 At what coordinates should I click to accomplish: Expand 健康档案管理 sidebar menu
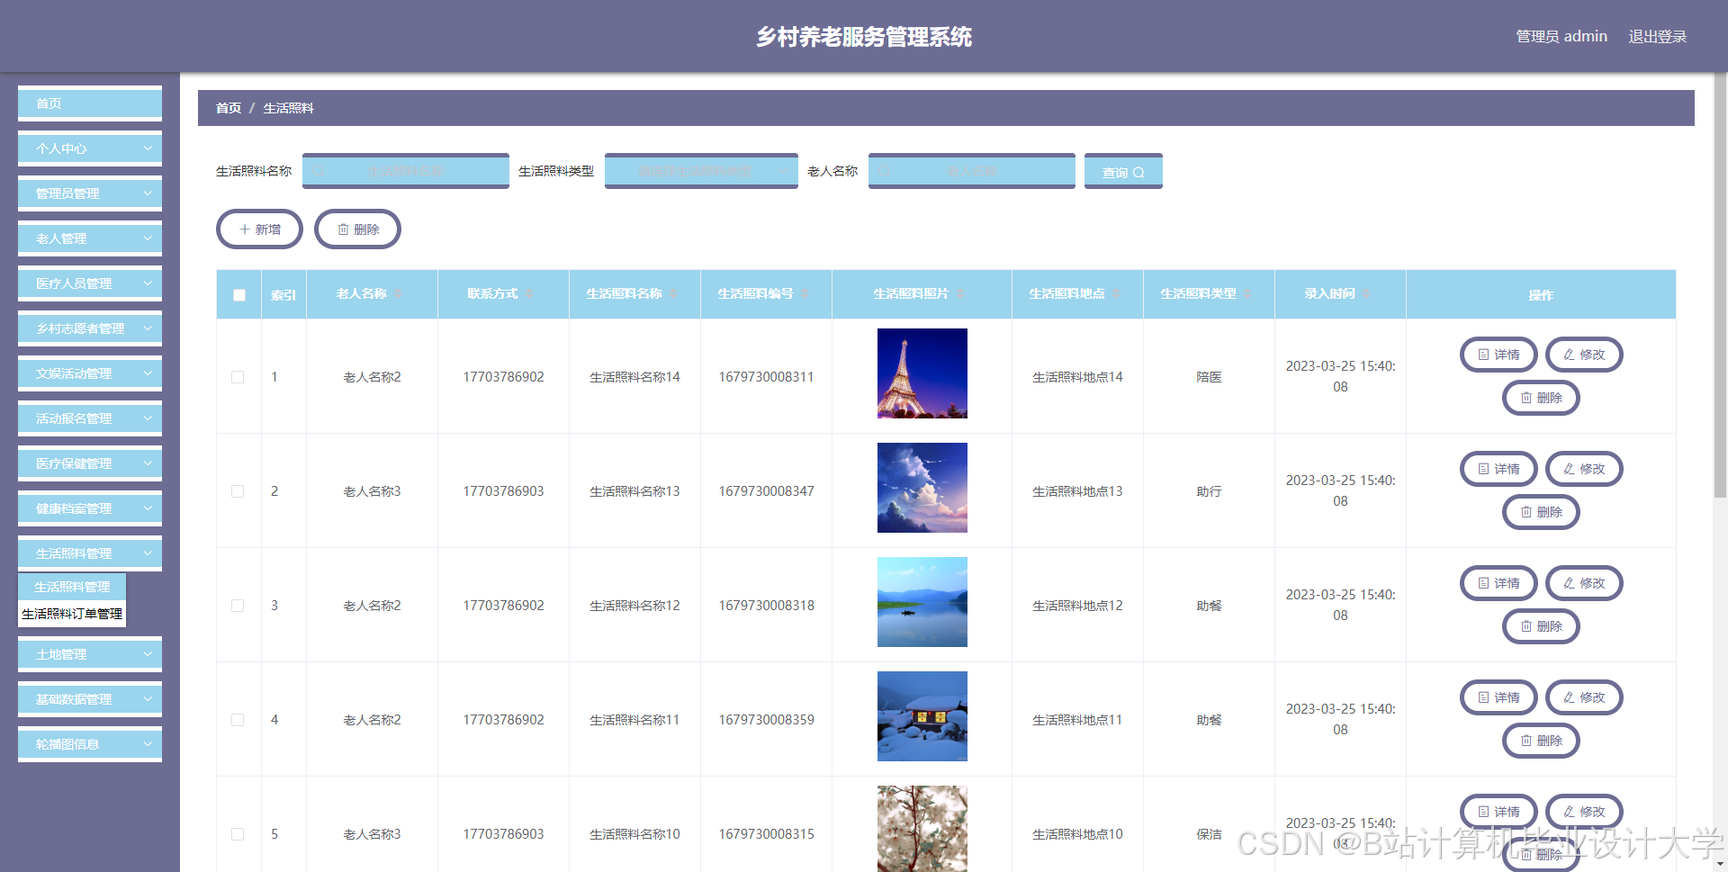(x=90, y=508)
